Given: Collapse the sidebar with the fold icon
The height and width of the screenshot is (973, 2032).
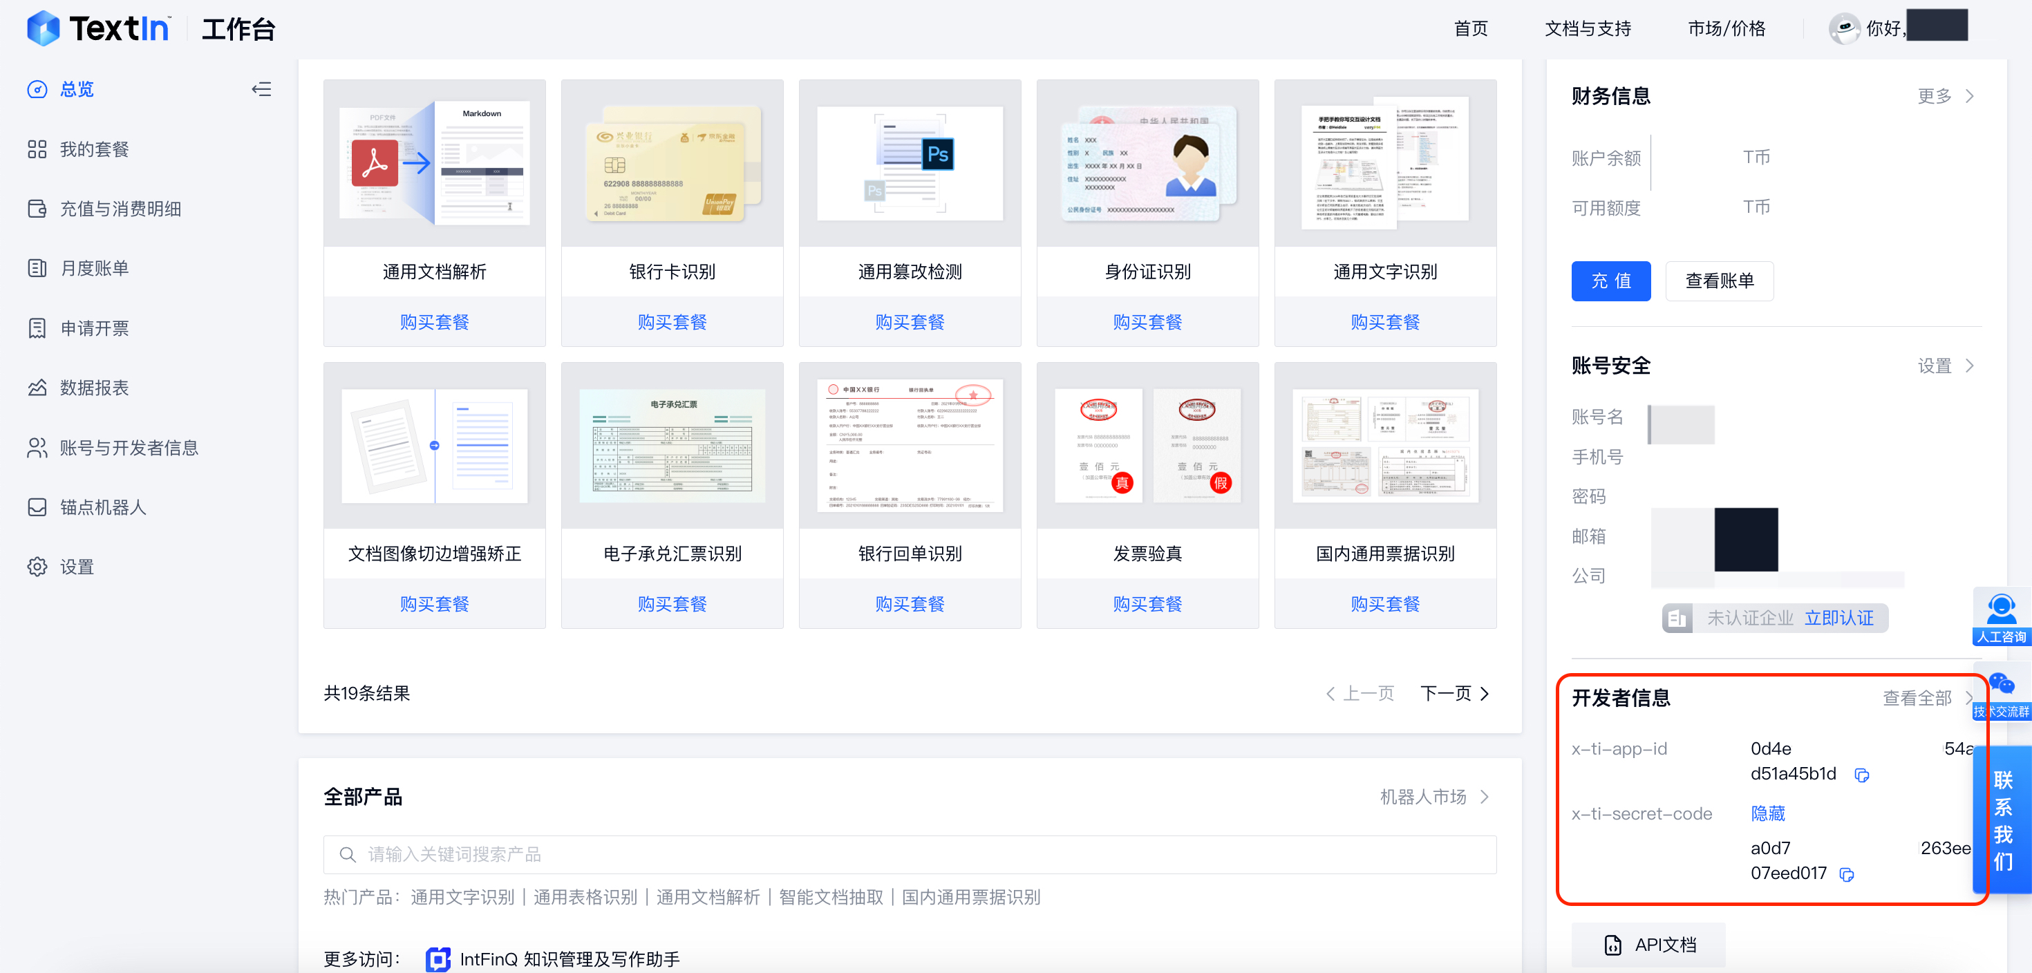Looking at the screenshot, I should 261,89.
